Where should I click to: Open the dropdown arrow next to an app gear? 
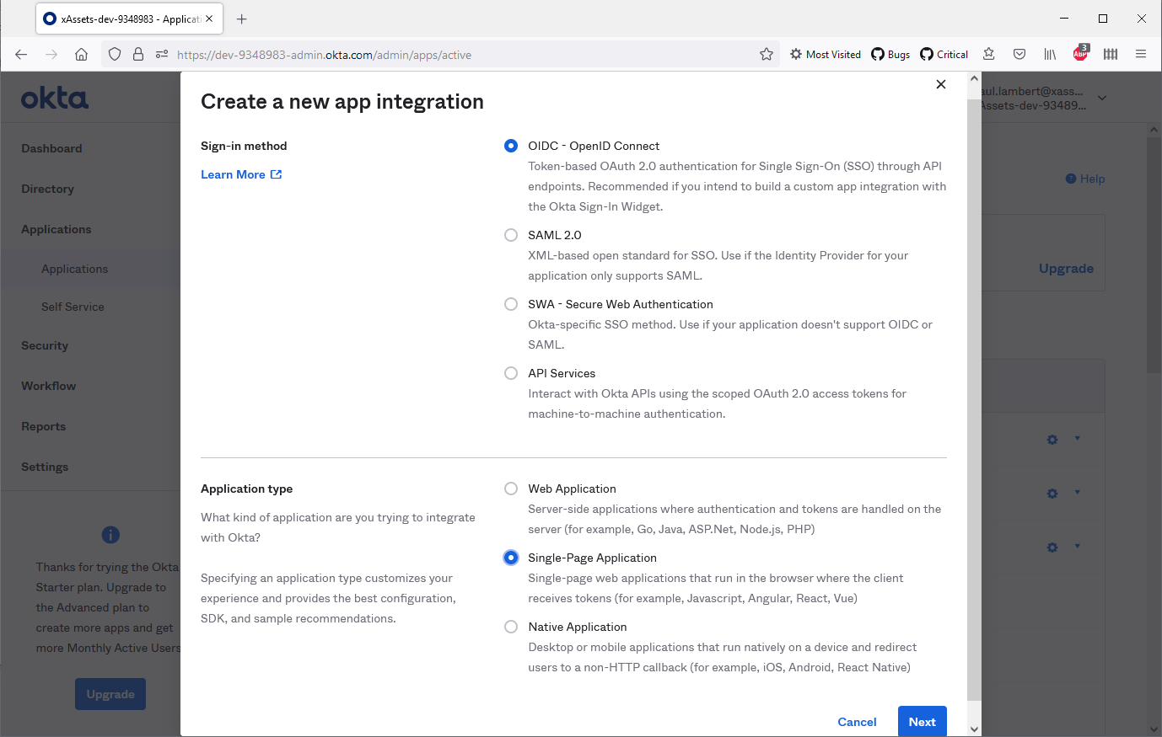pos(1077,439)
